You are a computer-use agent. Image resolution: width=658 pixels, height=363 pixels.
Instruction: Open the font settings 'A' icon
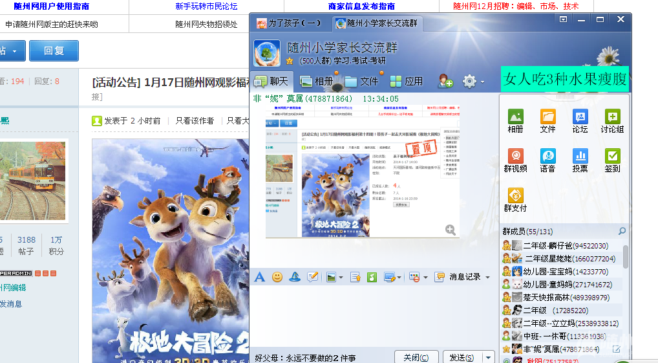click(260, 277)
